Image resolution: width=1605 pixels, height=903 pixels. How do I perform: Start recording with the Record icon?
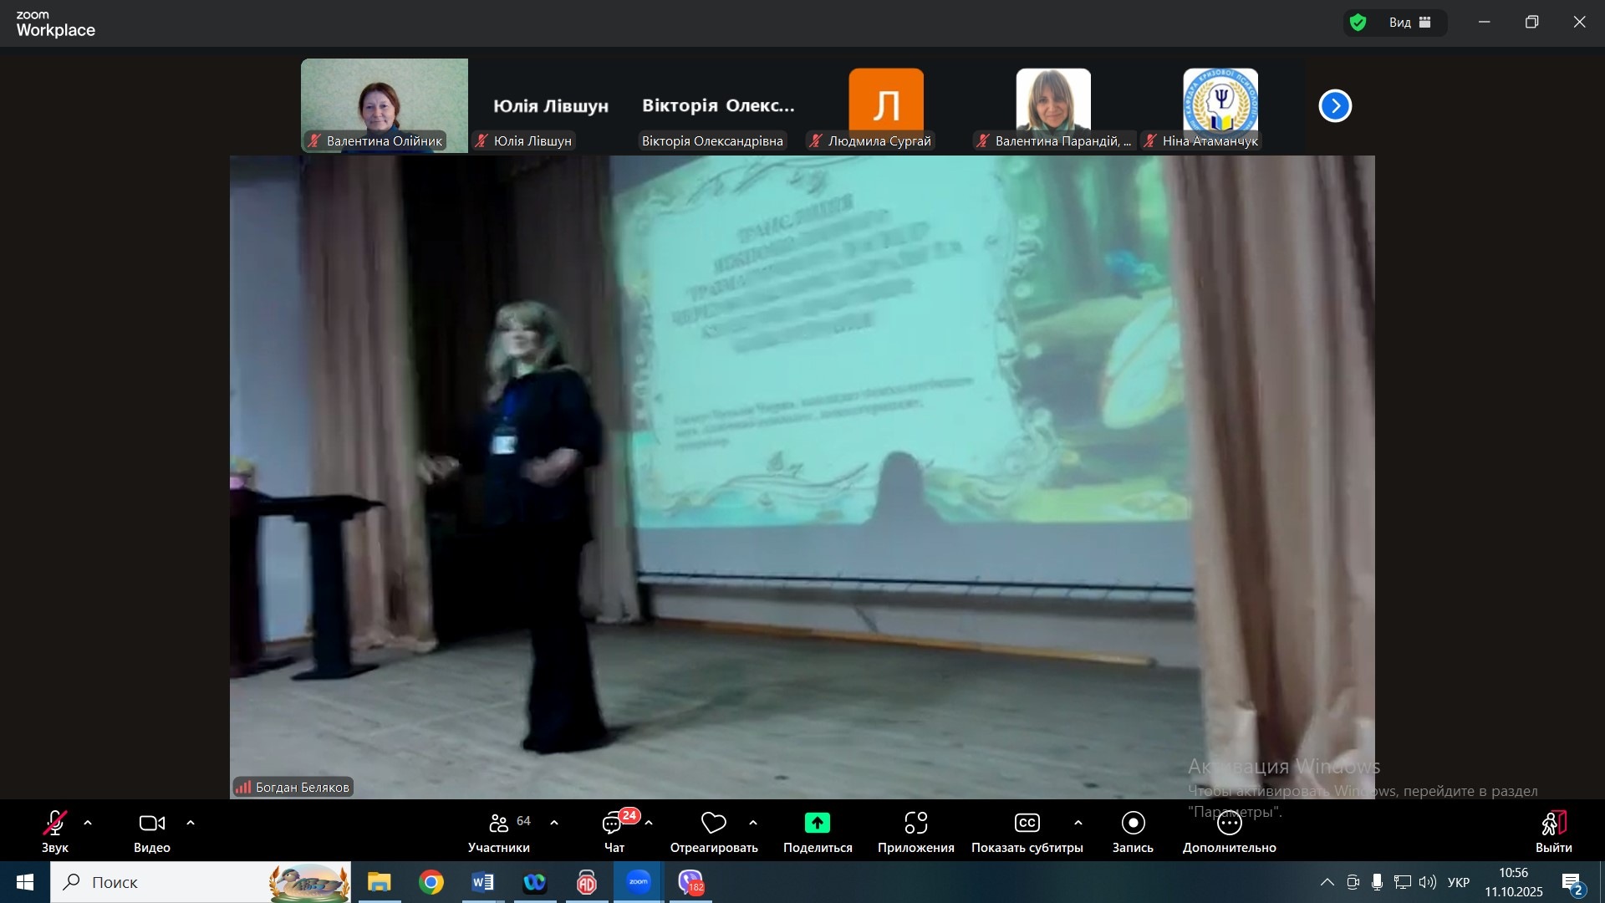coord(1133,824)
